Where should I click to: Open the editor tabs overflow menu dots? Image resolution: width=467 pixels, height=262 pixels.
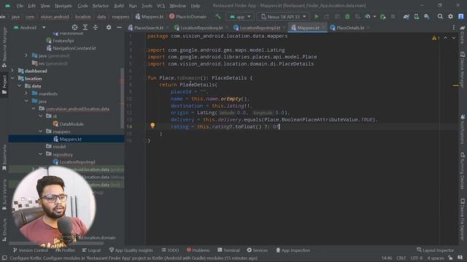[x=454, y=28]
